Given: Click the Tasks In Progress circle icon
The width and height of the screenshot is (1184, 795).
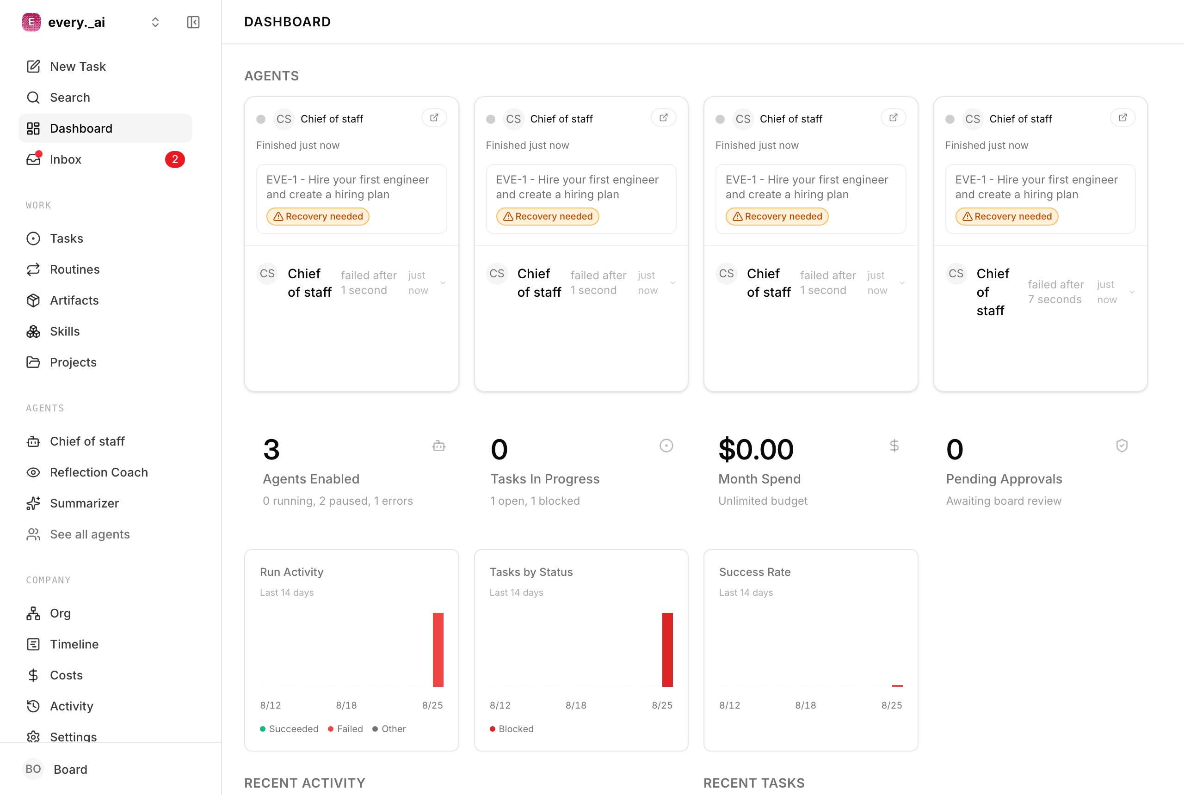Looking at the screenshot, I should (x=666, y=446).
